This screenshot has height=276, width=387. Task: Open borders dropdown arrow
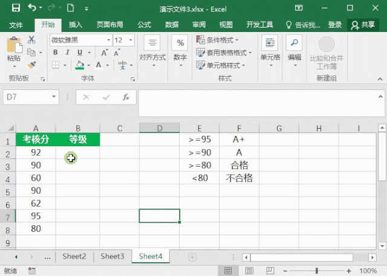point(65,65)
